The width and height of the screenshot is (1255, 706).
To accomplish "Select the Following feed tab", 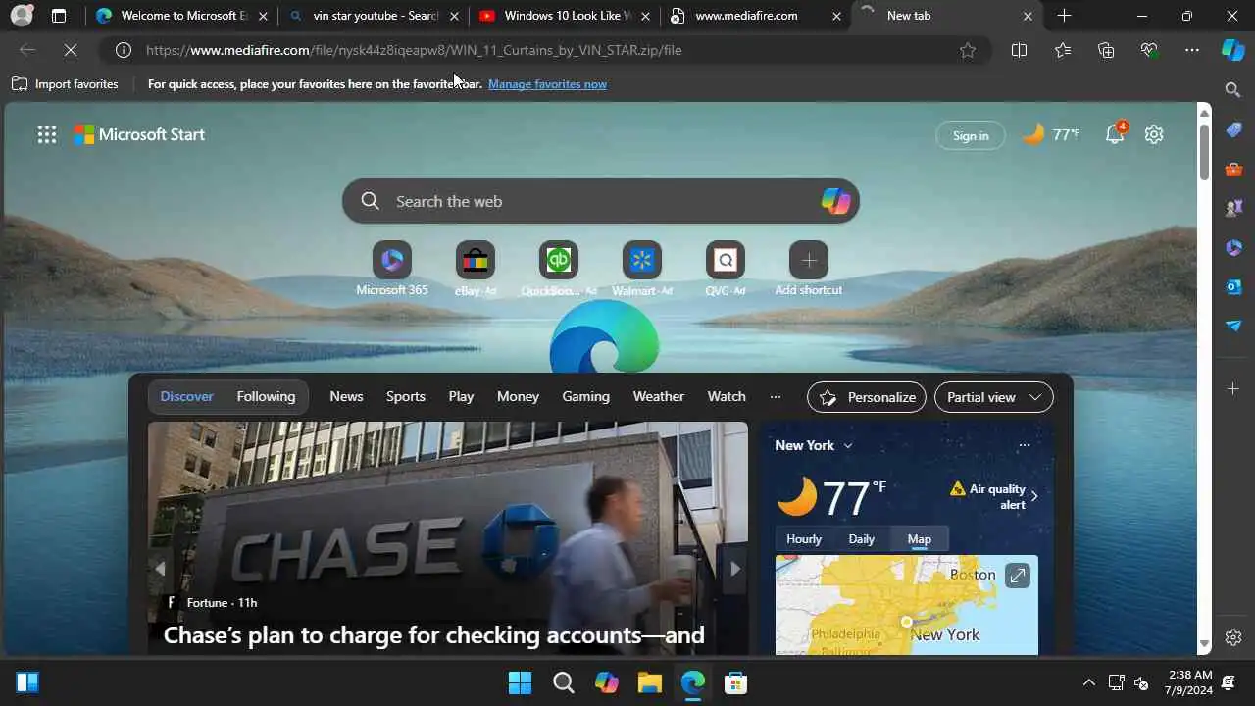I will click(266, 396).
